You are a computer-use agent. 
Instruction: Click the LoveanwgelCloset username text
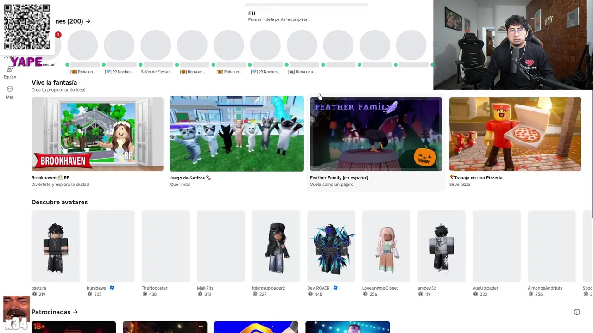pos(380,288)
